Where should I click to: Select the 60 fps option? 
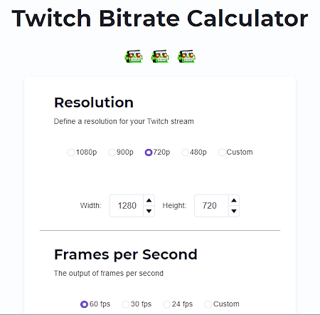tap(84, 304)
